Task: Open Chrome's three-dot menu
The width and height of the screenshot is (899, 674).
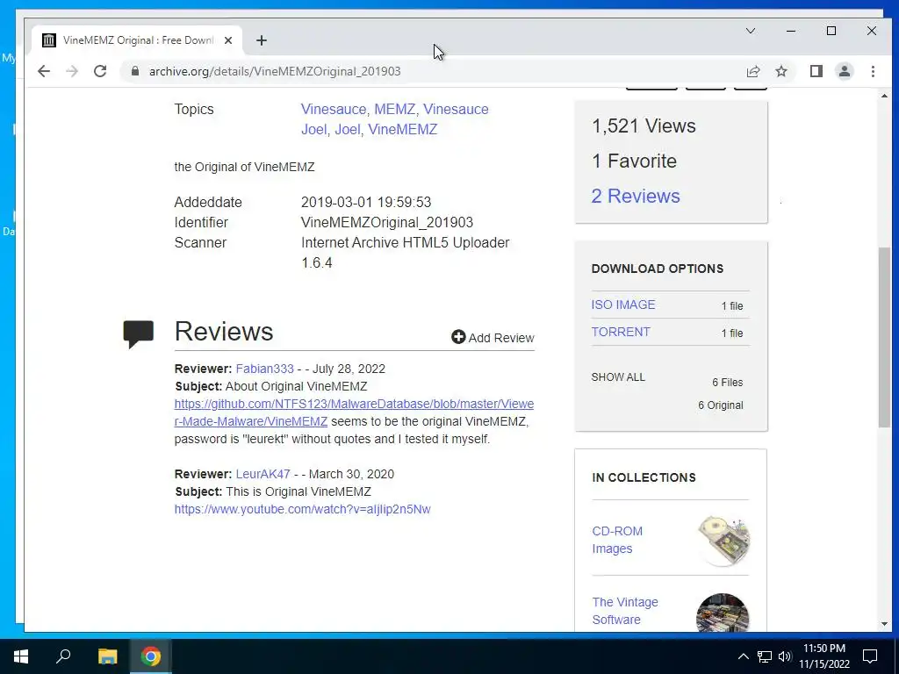Action: (873, 71)
